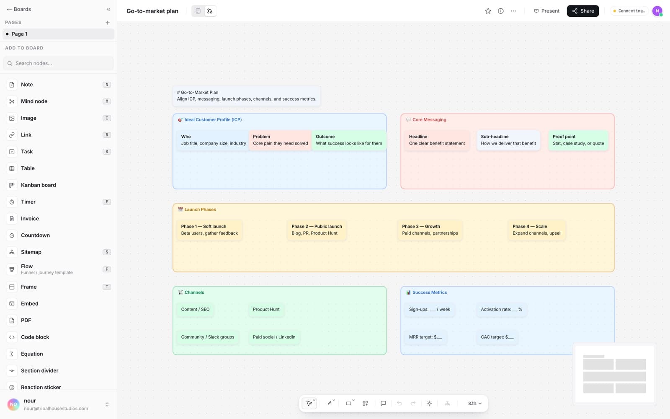Select the rectangle shape tool
The image size is (670, 419).
click(348, 403)
